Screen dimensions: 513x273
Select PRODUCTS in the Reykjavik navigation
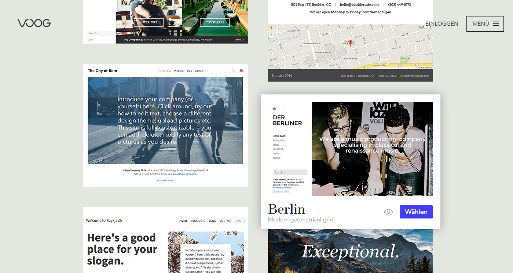198,221
